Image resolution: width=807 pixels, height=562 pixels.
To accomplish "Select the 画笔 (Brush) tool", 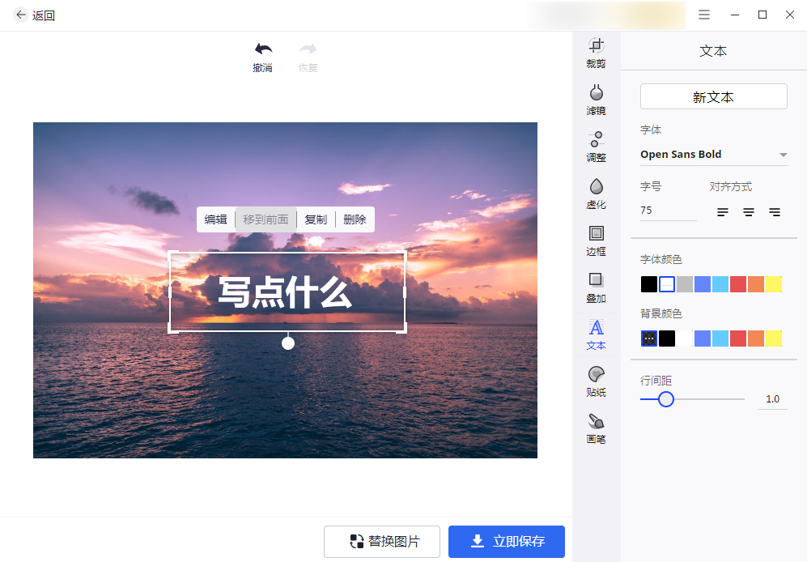I will click(x=596, y=428).
